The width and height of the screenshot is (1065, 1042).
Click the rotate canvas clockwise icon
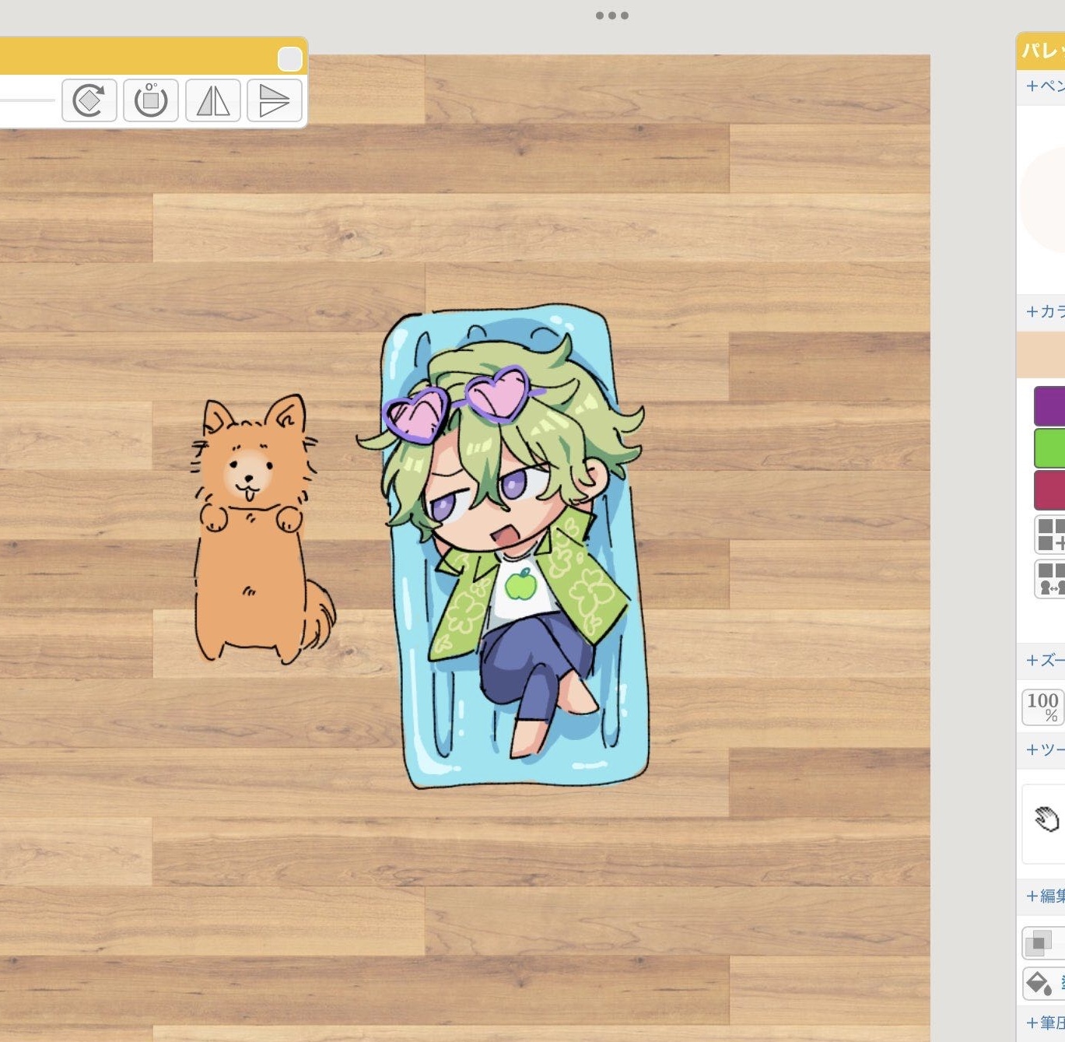(x=89, y=100)
